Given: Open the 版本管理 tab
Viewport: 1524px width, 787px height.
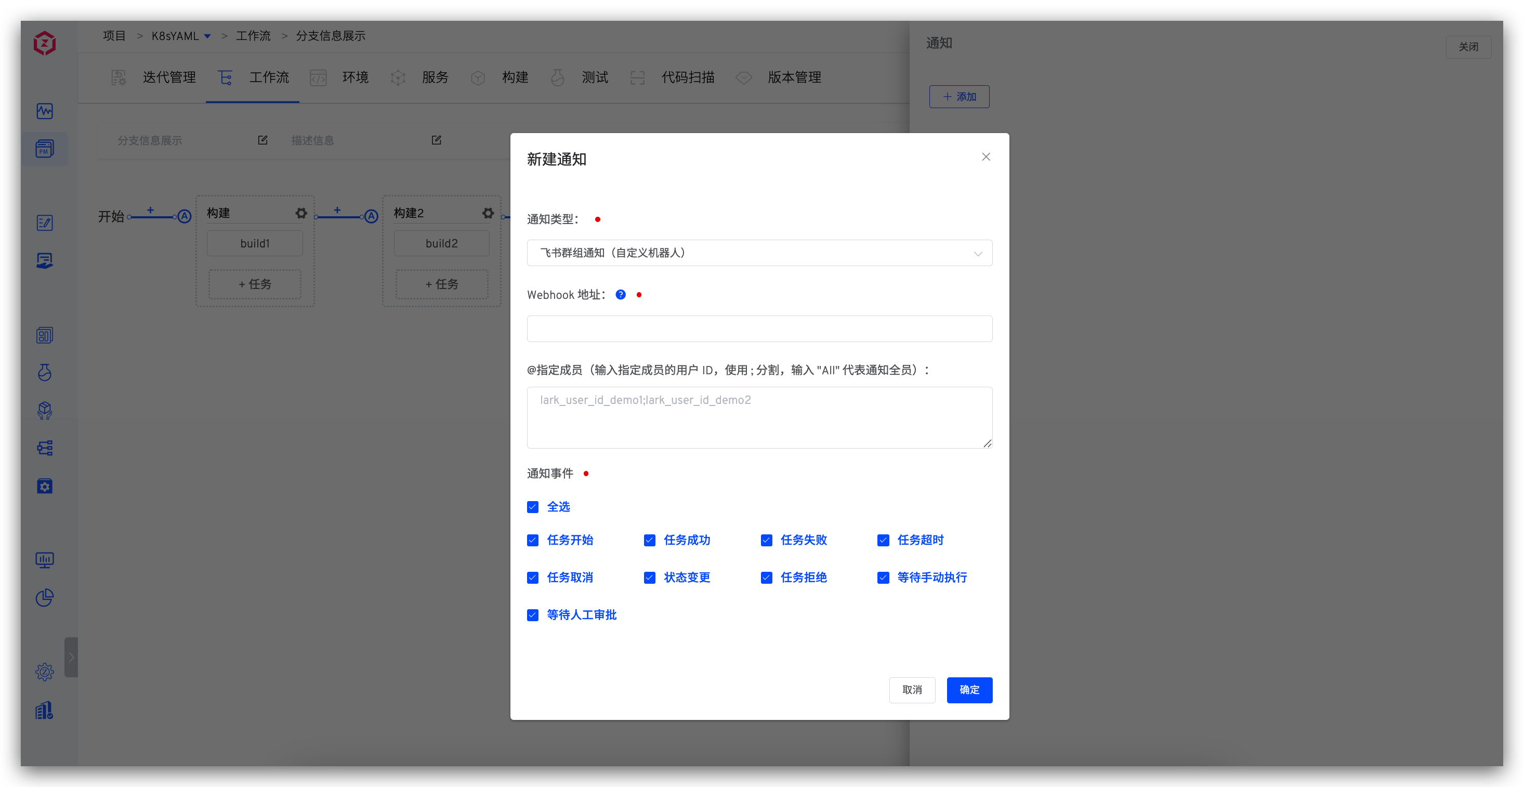Looking at the screenshot, I should (x=794, y=77).
